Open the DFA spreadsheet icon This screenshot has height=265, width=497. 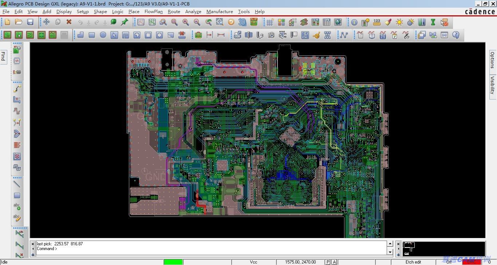(327, 22)
